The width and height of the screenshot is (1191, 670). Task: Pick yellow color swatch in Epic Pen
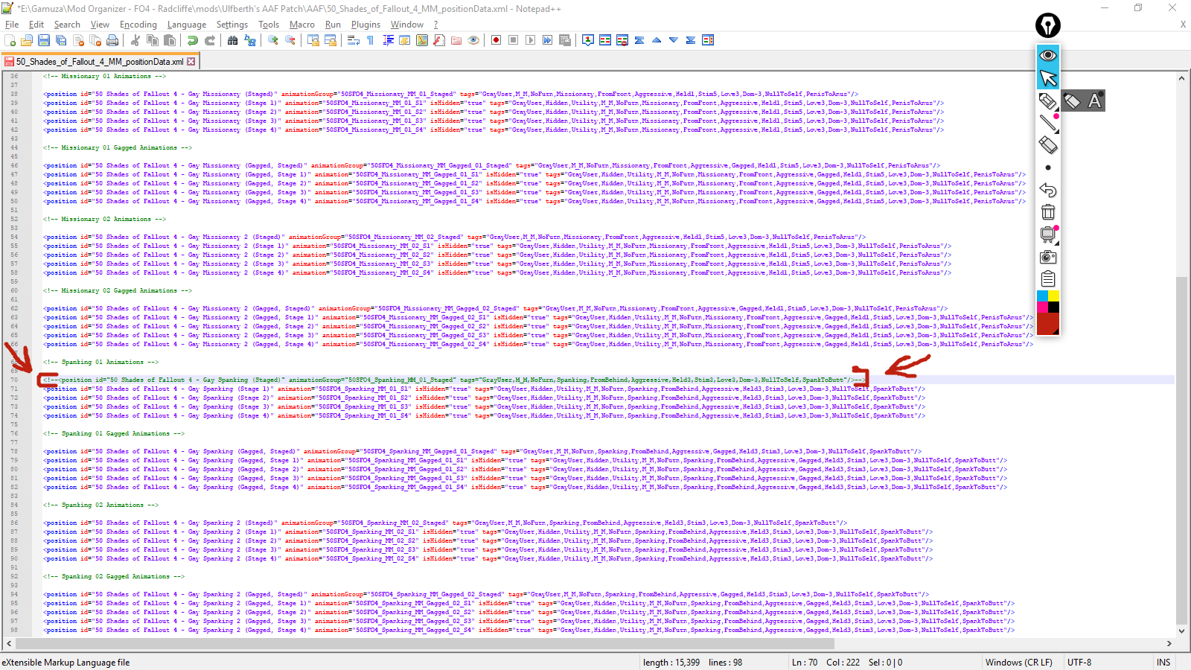(x=1053, y=296)
